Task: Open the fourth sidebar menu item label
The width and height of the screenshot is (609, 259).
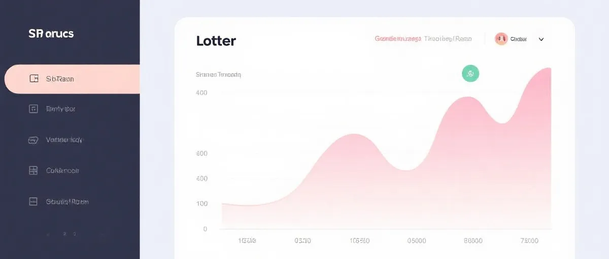Action: [x=62, y=170]
